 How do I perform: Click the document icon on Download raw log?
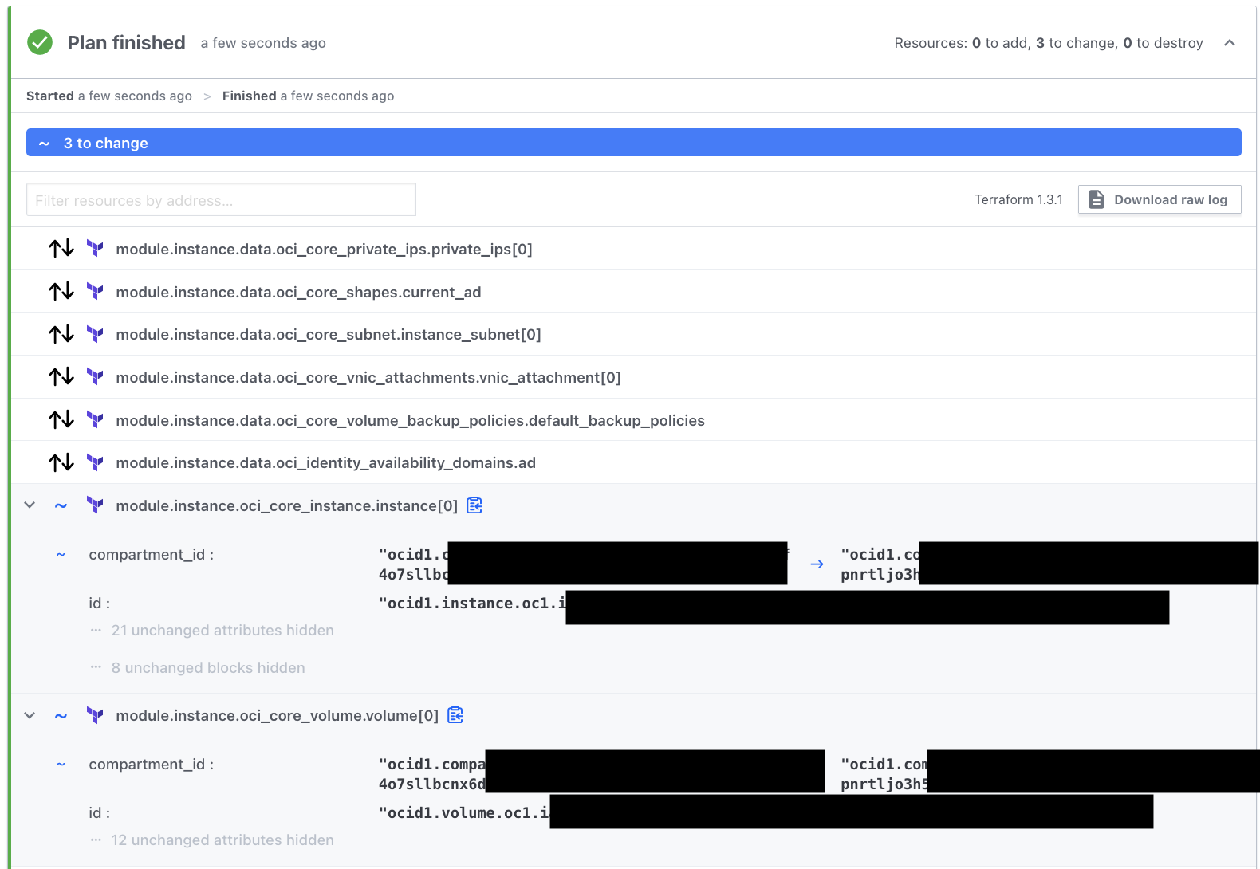1097,199
